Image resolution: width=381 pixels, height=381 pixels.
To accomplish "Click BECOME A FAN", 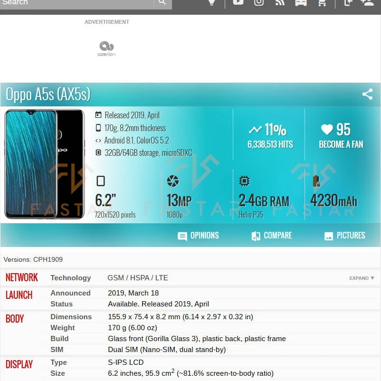I will click(x=341, y=144).
